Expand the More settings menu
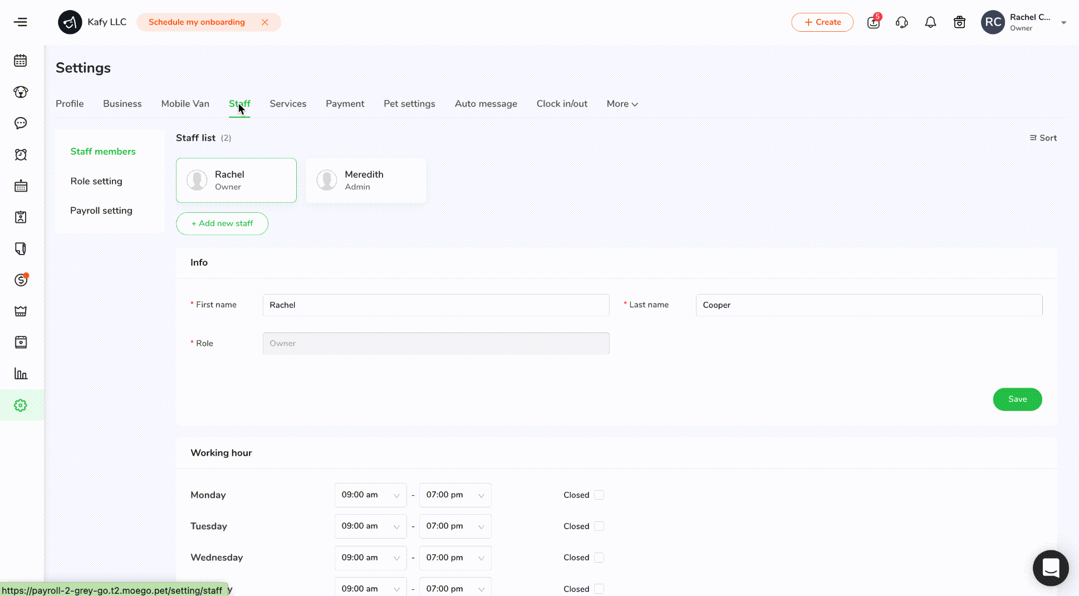This screenshot has height=596, width=1079. click(x=622, y=104)
